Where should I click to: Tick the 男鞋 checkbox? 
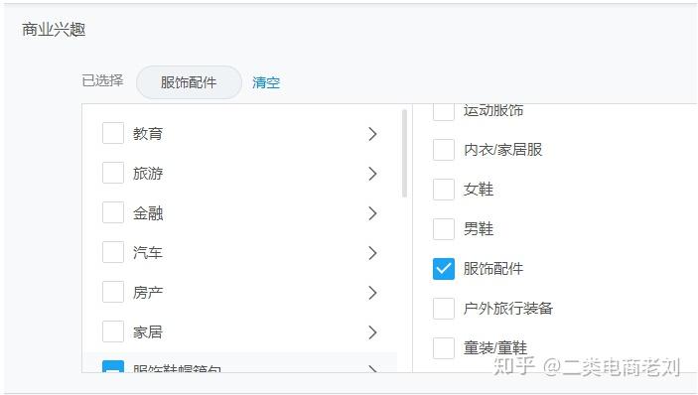click(444, 229)
